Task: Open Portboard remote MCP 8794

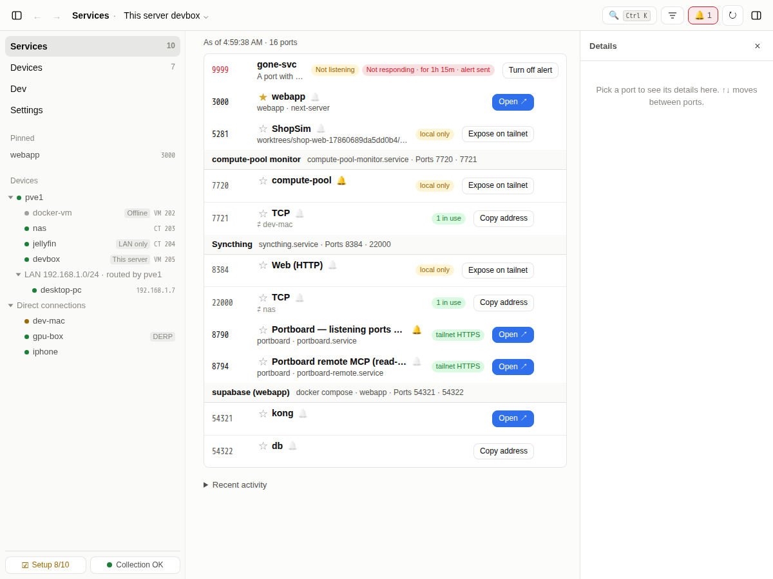Action: point(513,367)
